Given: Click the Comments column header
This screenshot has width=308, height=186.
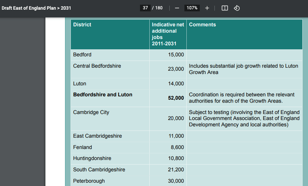Looking at the screenshot, I should 202,25.
